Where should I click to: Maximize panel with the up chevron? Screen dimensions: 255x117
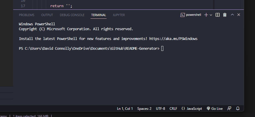coord(232,15)
